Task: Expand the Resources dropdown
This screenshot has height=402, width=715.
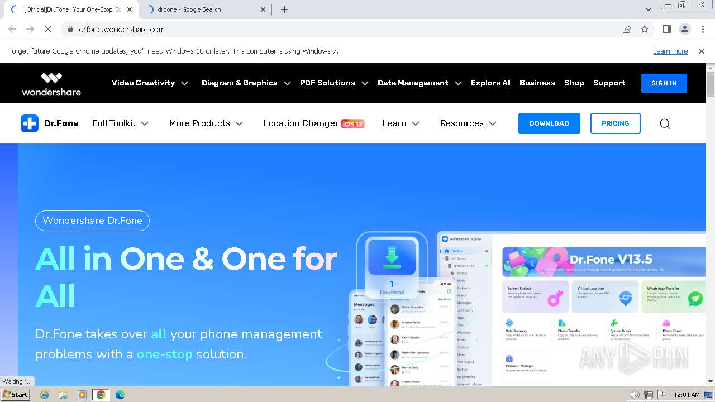Action: [468, 123]
